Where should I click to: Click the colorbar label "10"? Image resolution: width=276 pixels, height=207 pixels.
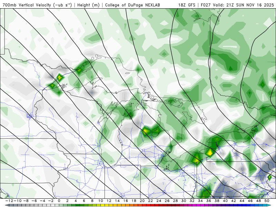click(x=100, y=201)
